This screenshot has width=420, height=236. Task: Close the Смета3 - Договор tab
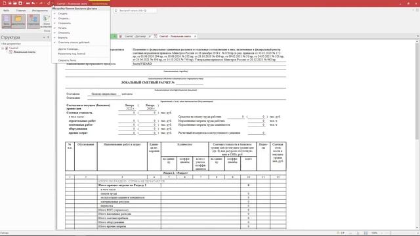[x=150, y=36]
